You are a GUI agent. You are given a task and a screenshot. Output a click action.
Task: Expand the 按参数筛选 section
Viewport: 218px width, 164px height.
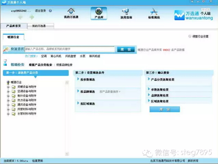coord(78,79)
